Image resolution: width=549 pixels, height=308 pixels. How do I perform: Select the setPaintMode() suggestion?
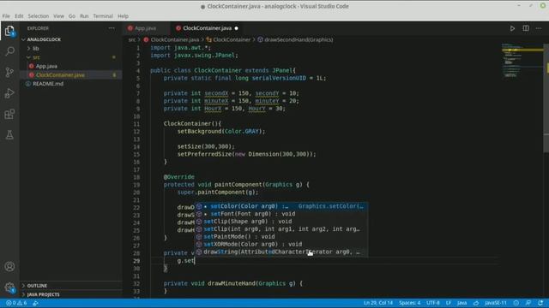point(281,237)
